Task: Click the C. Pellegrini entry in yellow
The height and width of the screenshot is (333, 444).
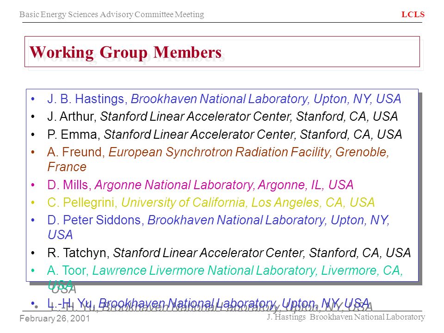Action: coord(211,203)
